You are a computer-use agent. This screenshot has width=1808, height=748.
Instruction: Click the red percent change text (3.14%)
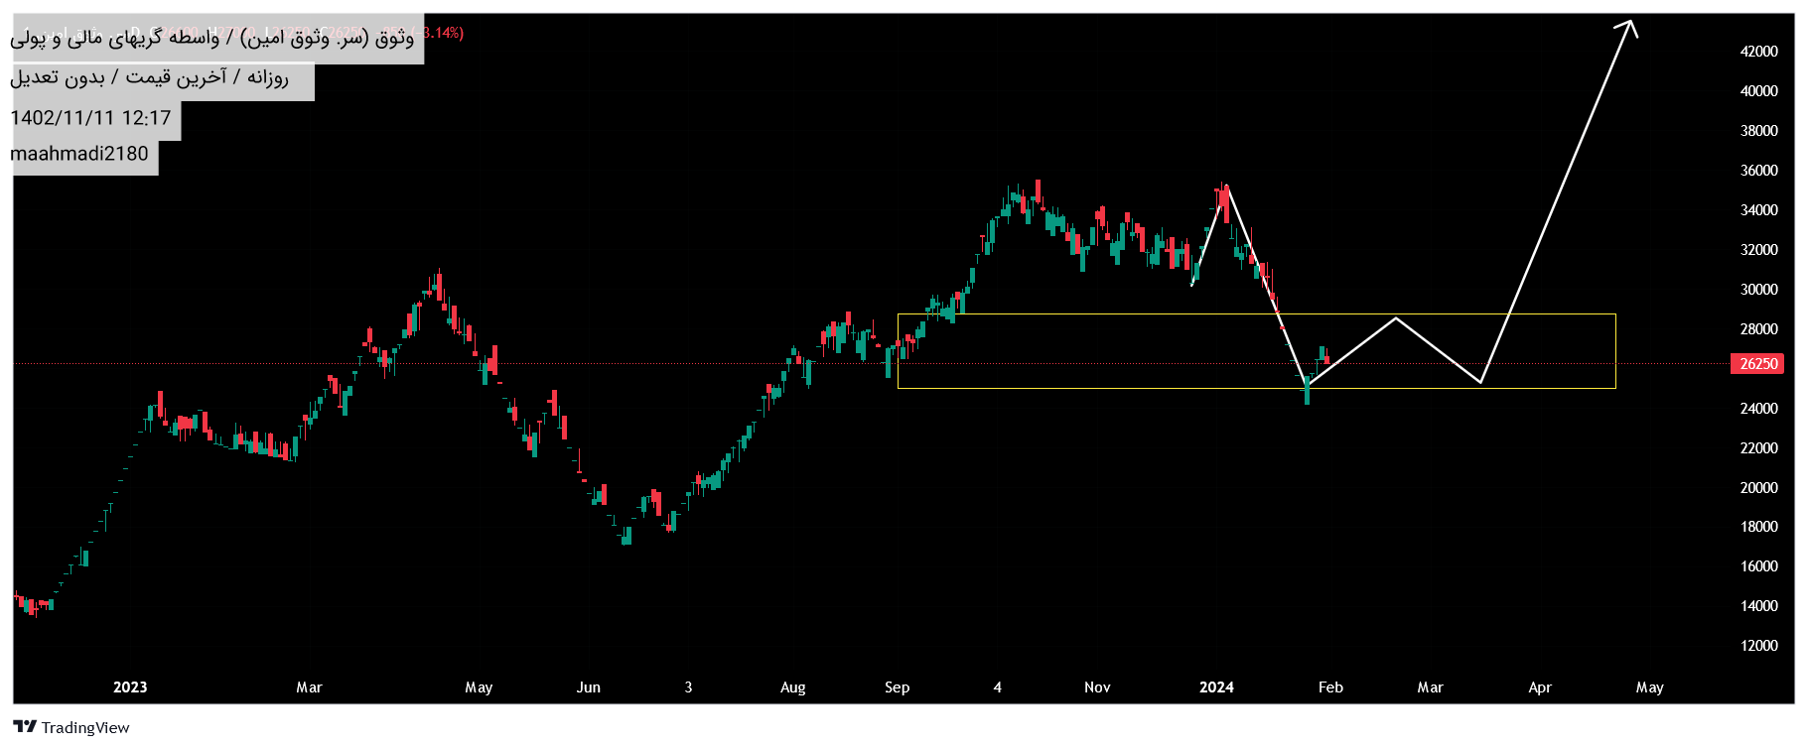coord(443,33)
